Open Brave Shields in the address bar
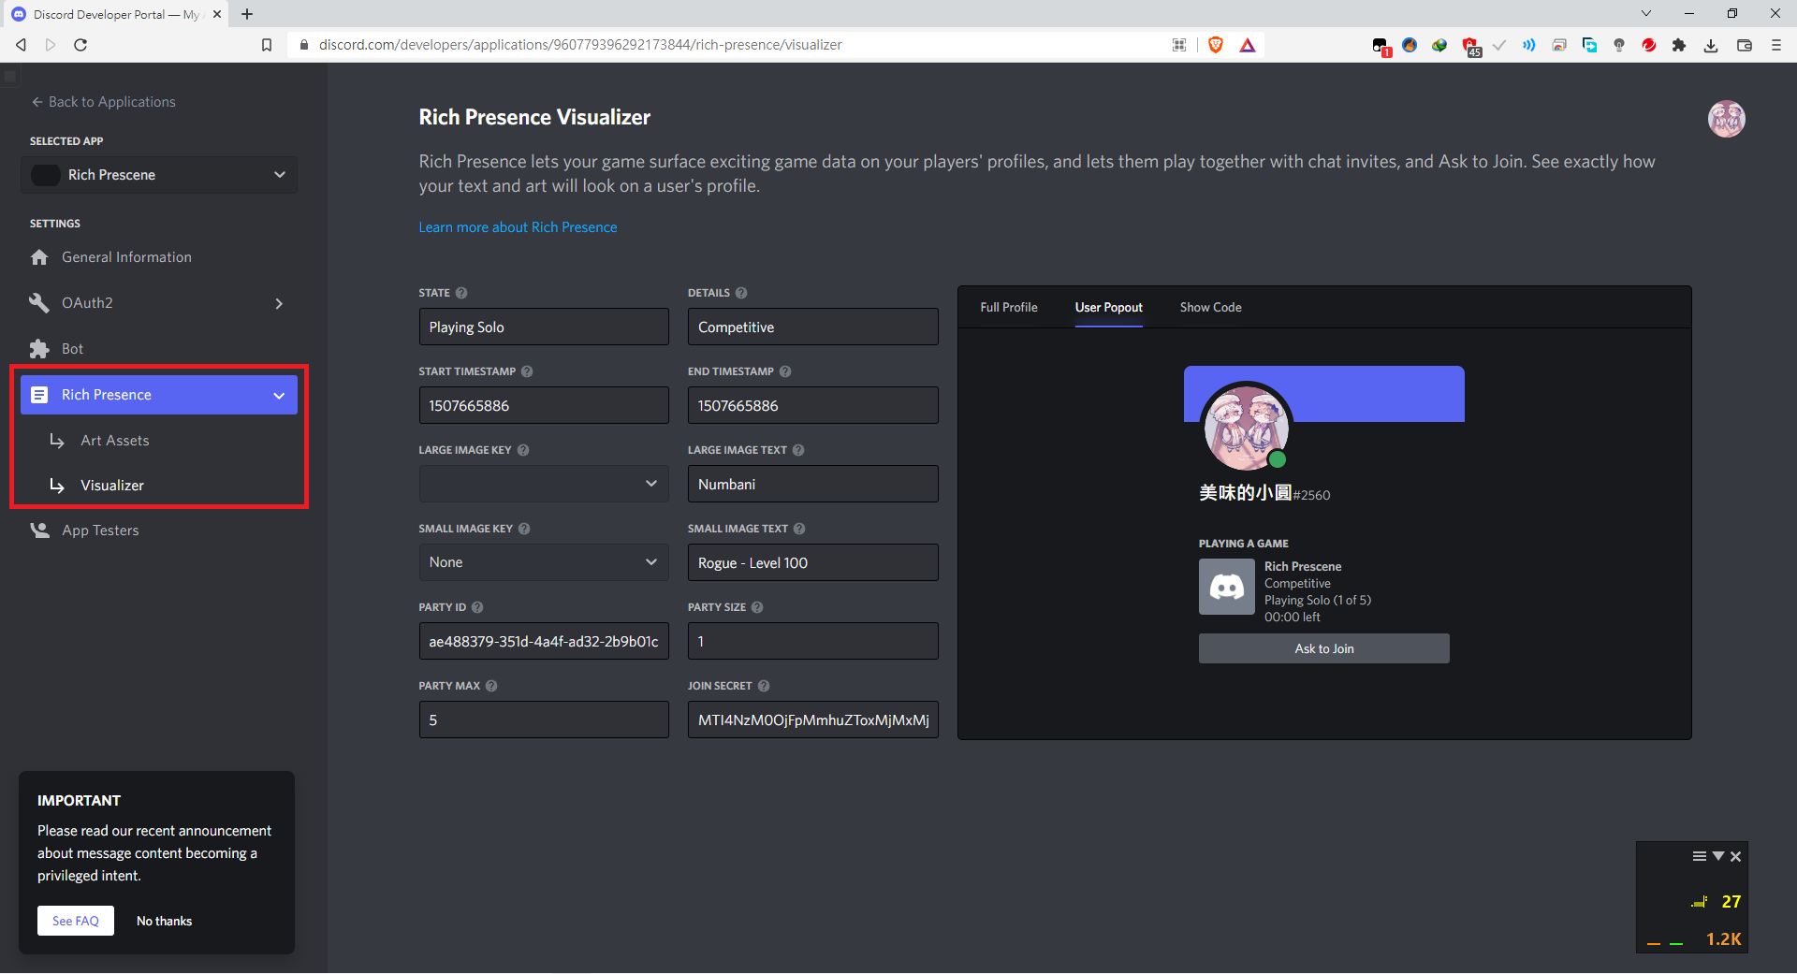 (1215, 44)
